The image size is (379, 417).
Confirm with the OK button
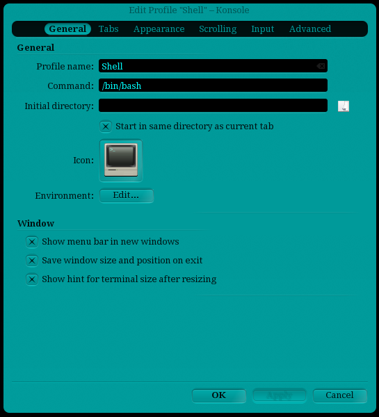pos(219,395)
